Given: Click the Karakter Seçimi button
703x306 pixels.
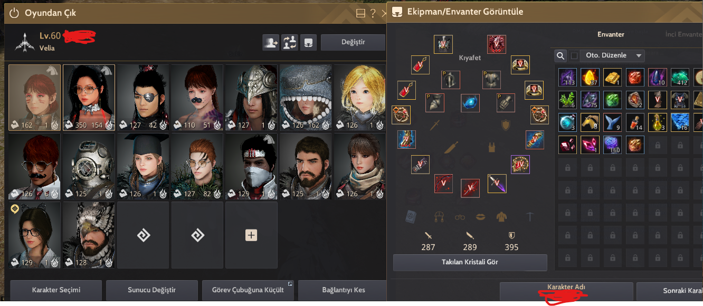Looking at the screenshot, I should tap(55, 290).
